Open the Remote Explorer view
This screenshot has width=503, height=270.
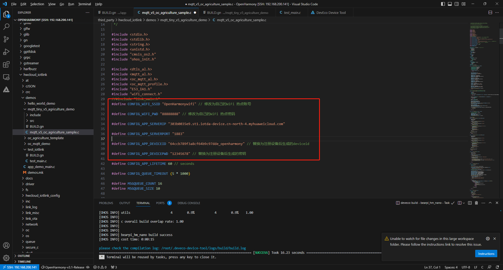(6, 77)
